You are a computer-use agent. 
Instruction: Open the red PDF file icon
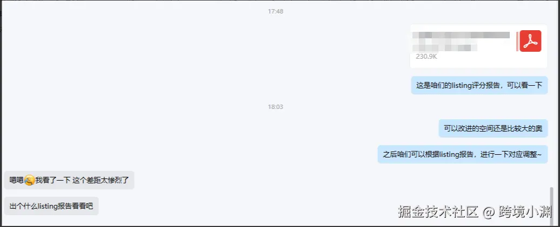pos(530,41)
